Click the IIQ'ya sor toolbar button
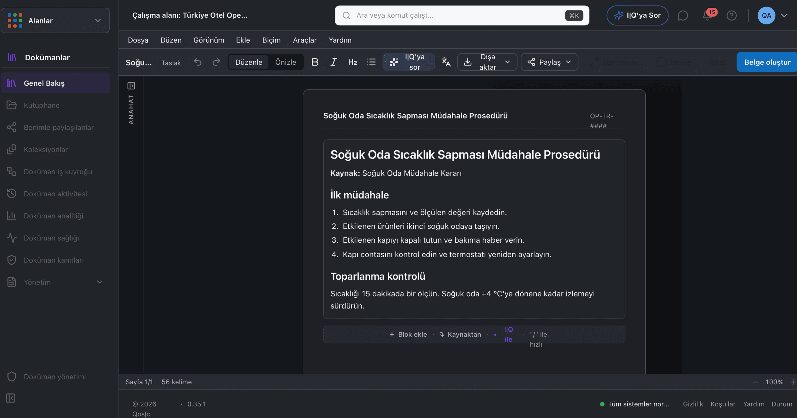 click(408, 62)
